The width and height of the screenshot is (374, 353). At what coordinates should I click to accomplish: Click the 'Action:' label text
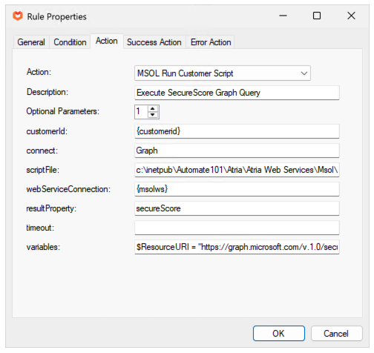click(x=39, y=72)
